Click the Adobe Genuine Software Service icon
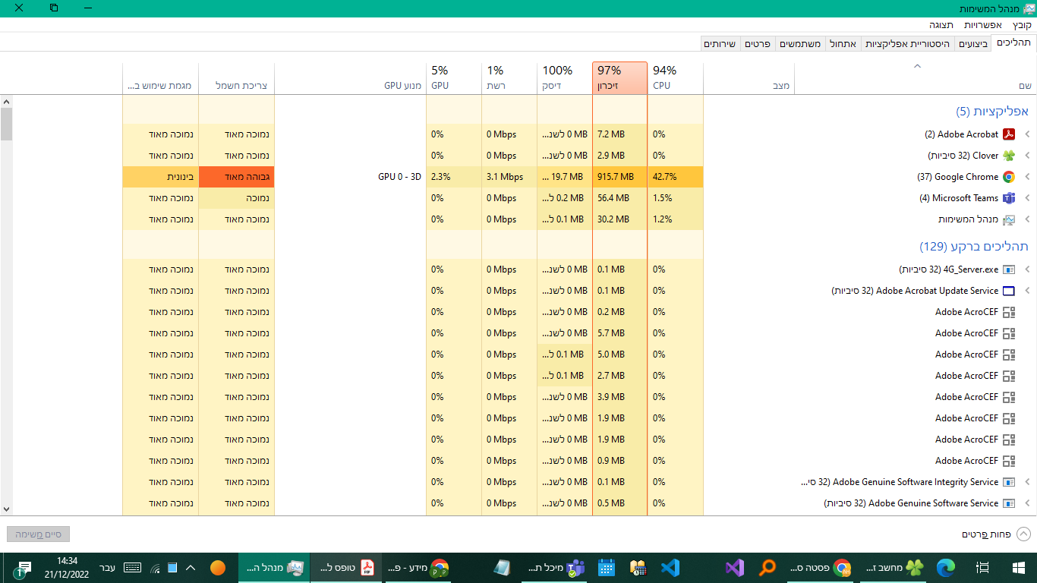The width and height of the screenshot is (1037, 583). [x=1009, y=503]
